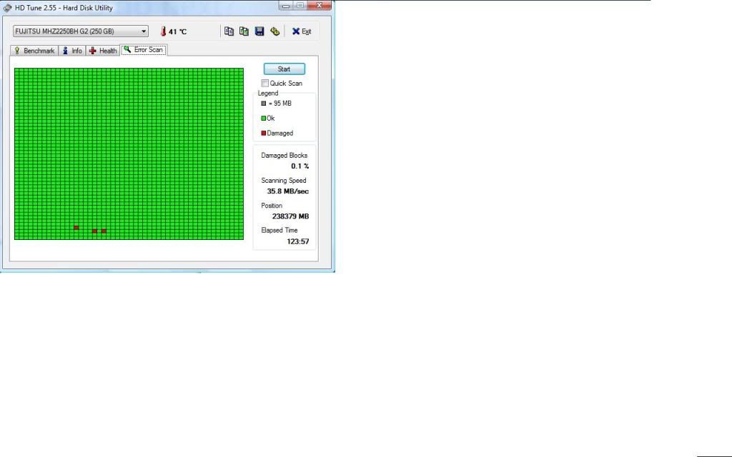732x457 pixels.
Task: Switch to the Info tab
Action: coord(72,51)
